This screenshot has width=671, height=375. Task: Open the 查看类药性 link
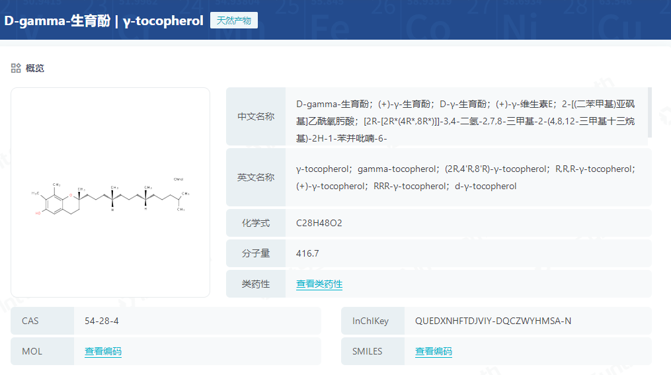(319, 284)
